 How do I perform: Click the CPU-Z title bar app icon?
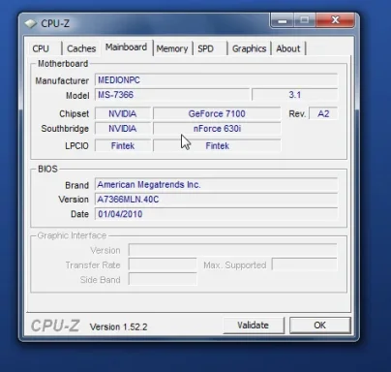coord(31,23)
